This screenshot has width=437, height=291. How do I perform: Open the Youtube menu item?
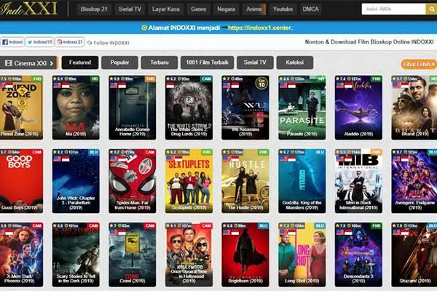pyautogui.click(x=283, y=9)
